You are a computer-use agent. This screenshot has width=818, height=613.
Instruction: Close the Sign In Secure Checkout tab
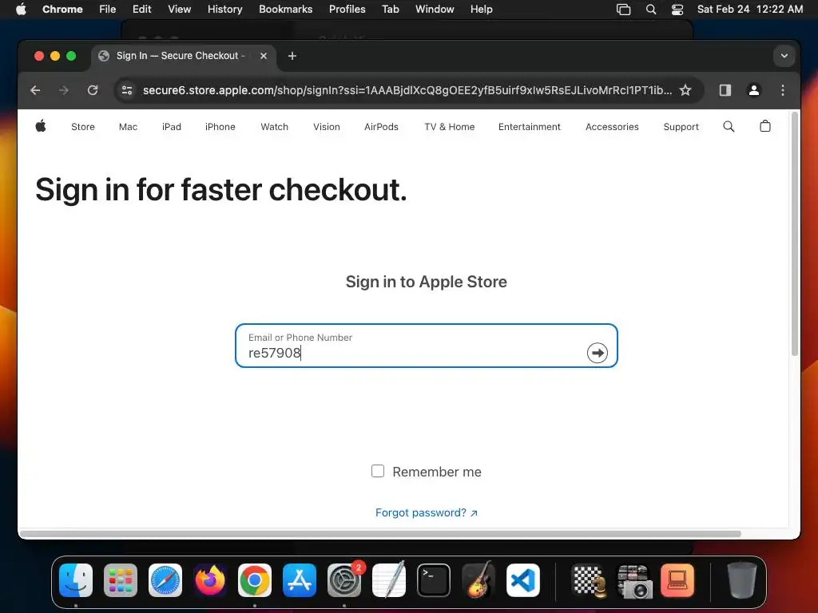pyautogui.click(x=264, y=56)
